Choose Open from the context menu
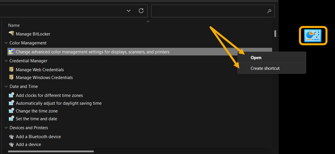 [272, 58]
